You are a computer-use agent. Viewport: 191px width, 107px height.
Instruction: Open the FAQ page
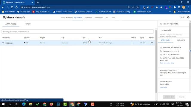[x=113, y=17]
